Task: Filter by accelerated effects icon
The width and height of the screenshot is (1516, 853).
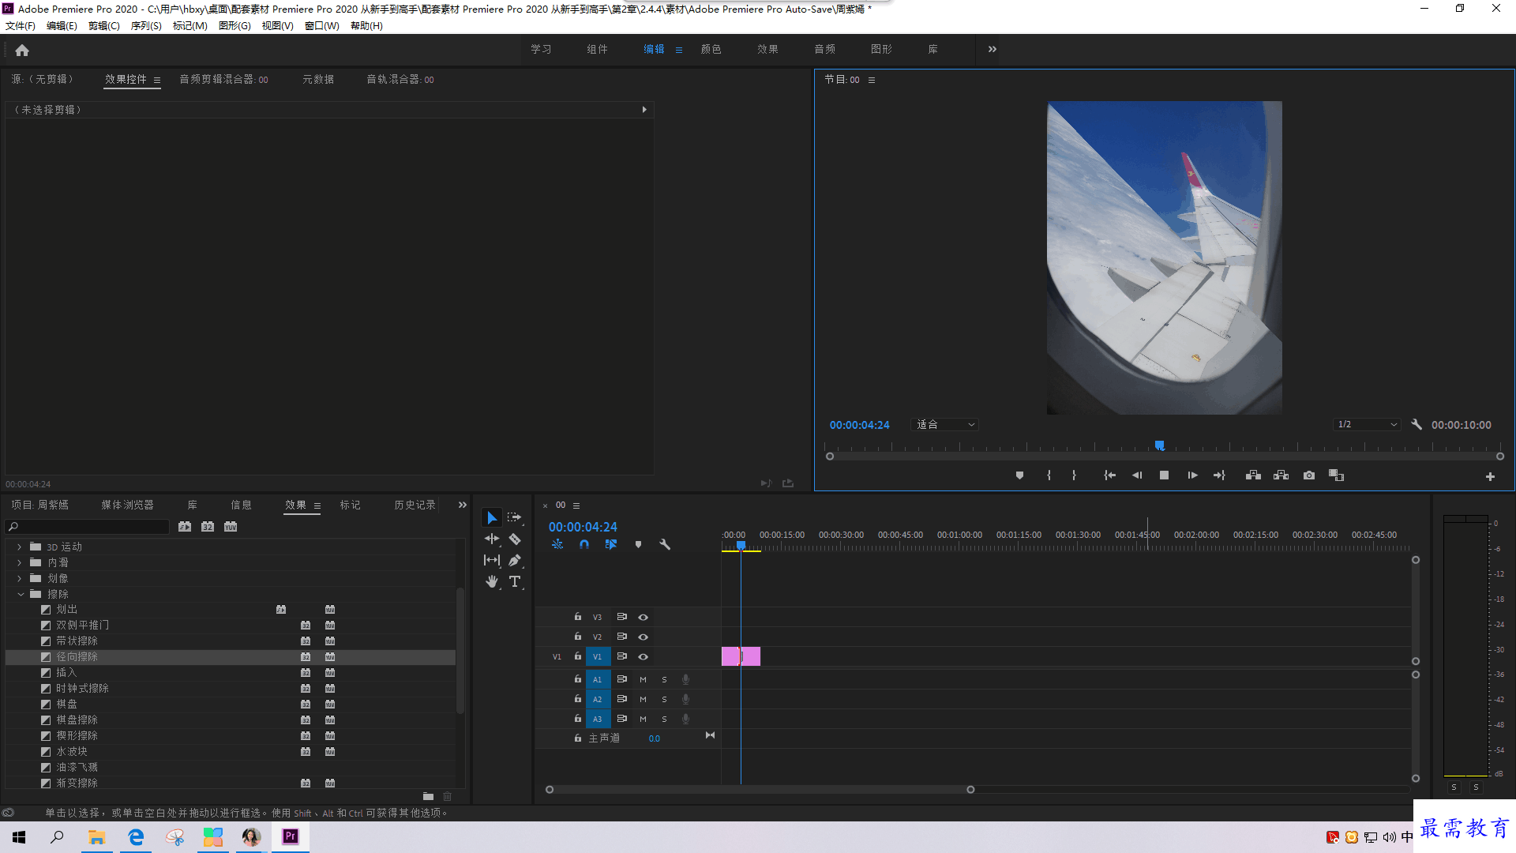Action: 185,527
